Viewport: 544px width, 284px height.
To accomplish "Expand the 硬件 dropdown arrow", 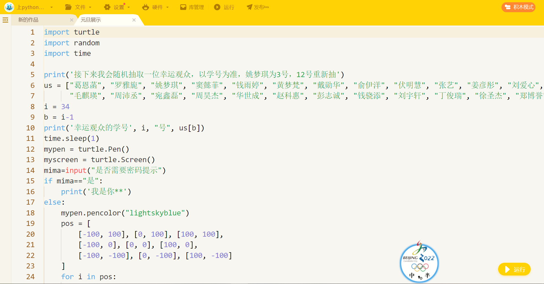I will 167,7.
